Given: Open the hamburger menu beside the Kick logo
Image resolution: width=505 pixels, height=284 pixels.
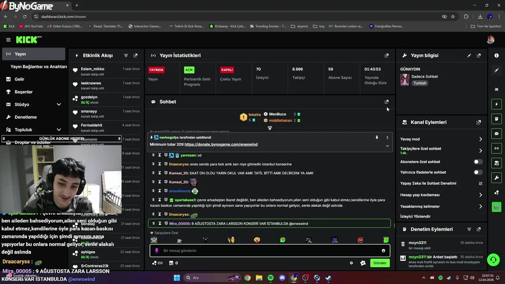Looking at the screenshot, I should coord(8,40).
